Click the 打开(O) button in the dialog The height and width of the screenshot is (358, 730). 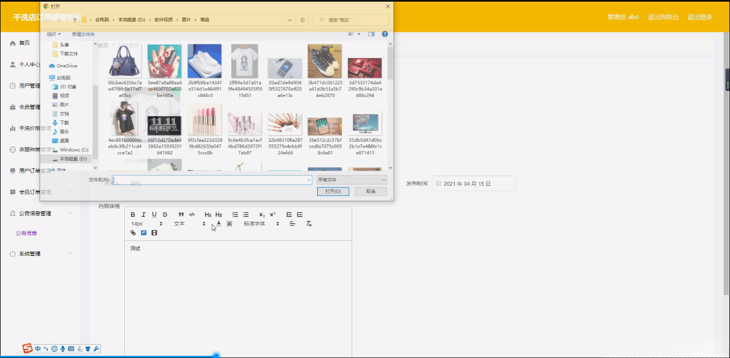tap(333, 191)
